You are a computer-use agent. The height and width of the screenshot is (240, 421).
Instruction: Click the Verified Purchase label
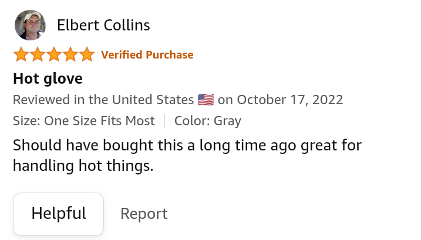tap(147, 55)
